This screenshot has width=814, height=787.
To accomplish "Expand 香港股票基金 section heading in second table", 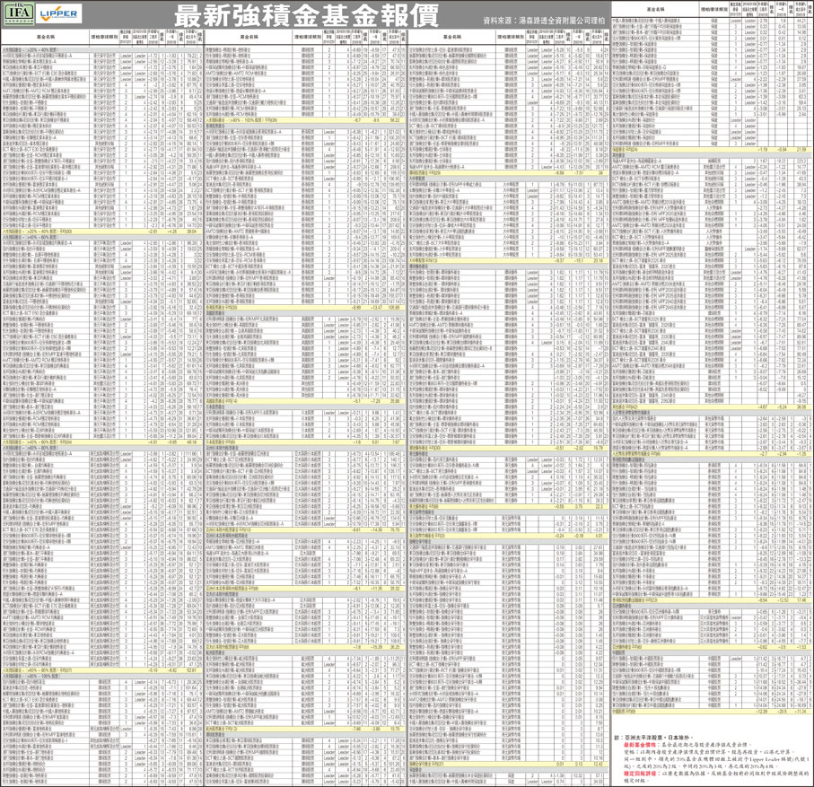I will coord(220,125).
